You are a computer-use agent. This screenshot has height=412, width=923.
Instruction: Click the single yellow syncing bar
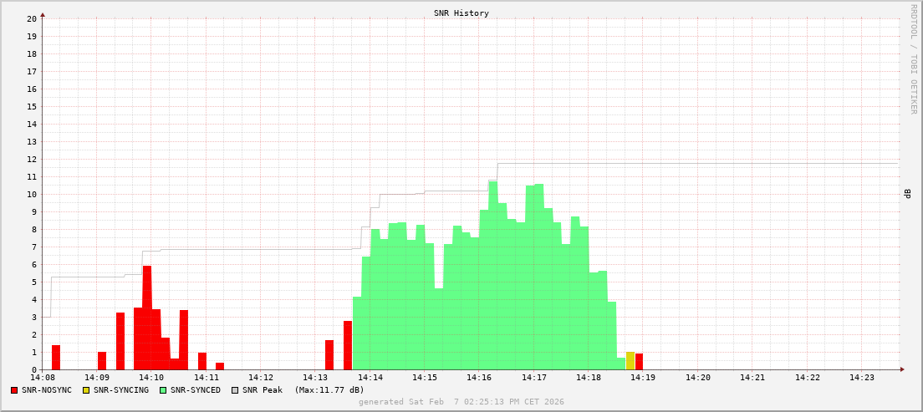click(x=630, y=361)
